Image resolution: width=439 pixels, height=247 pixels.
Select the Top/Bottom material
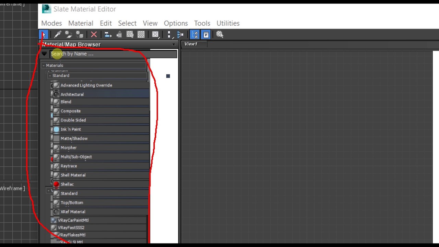100,203
